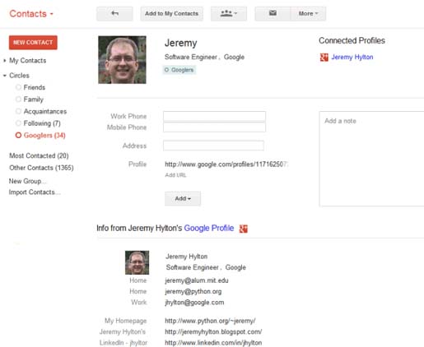
Task: Click Jeremy's large profile photo
Action: click(122, 60)
